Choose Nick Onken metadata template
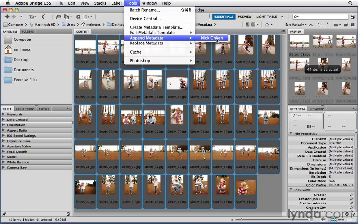358x224 pixels. 212,38
